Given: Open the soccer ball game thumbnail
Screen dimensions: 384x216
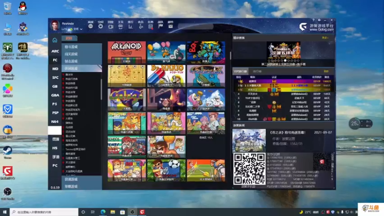Looking at the screenshot, I should pos(166,170).
